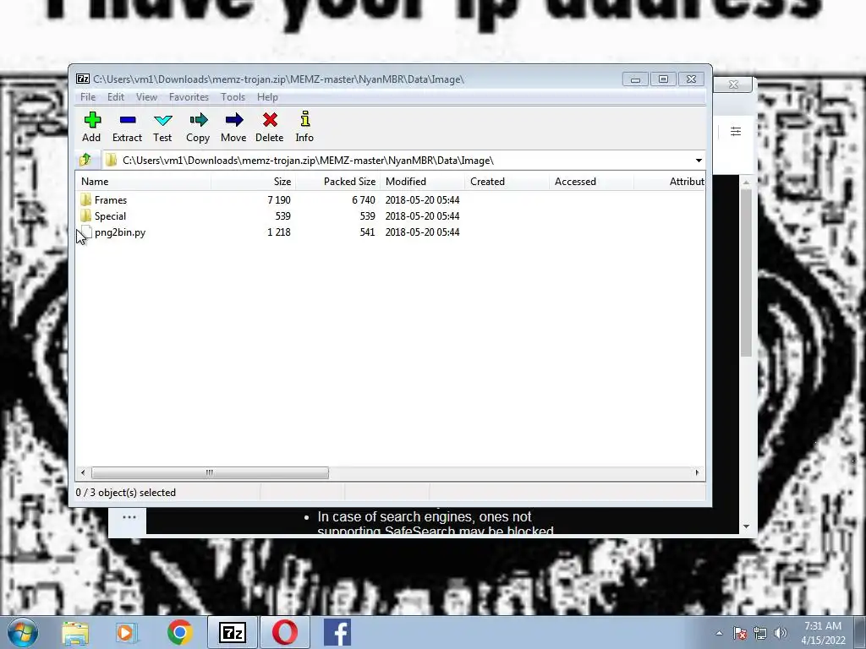Open settings sliders icon in background window
Image resolution: width=866 pixels, height=649 pixels.
coord(736,131)
